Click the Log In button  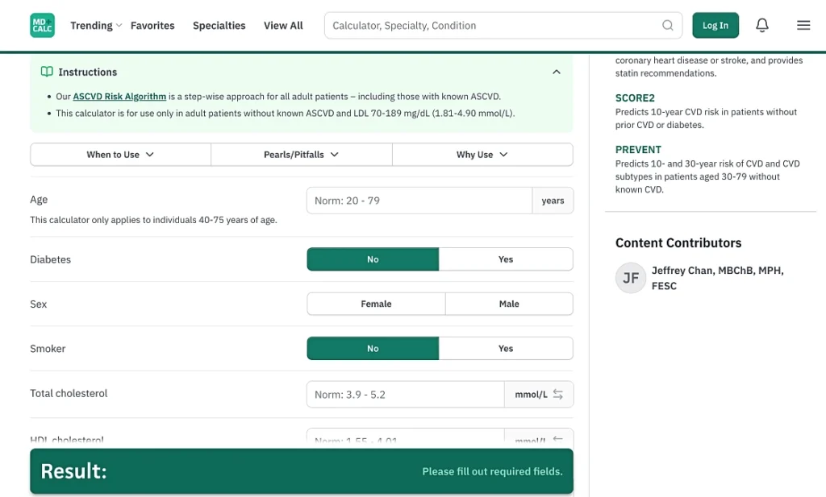715,25
